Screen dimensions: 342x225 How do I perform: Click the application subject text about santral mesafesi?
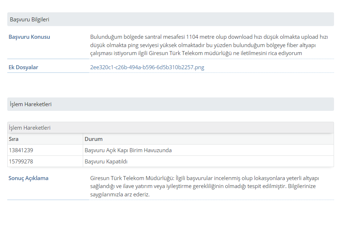[209, 45]
